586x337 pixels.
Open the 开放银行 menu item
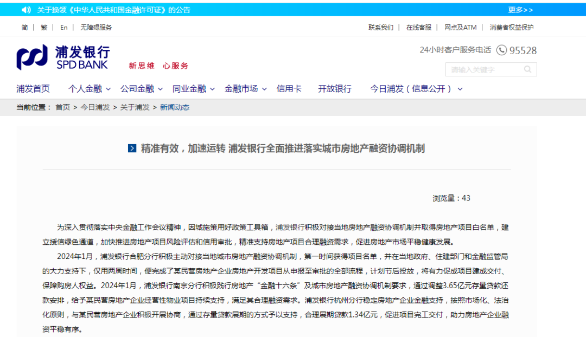(x=334, y=89)
